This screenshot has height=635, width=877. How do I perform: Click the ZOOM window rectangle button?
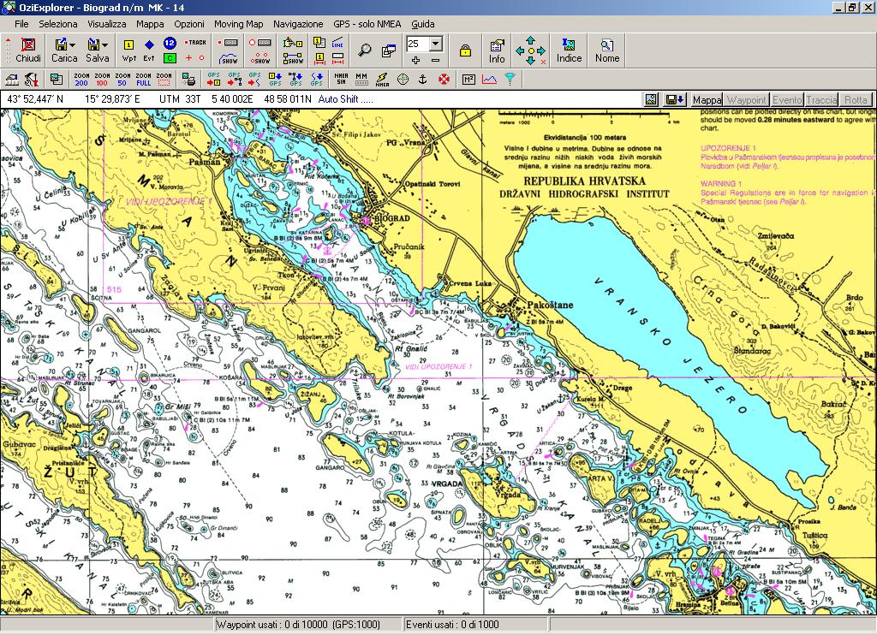coord(164,80)
